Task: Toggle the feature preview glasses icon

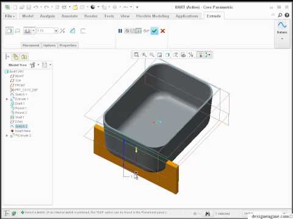Action: click(146, 31)
